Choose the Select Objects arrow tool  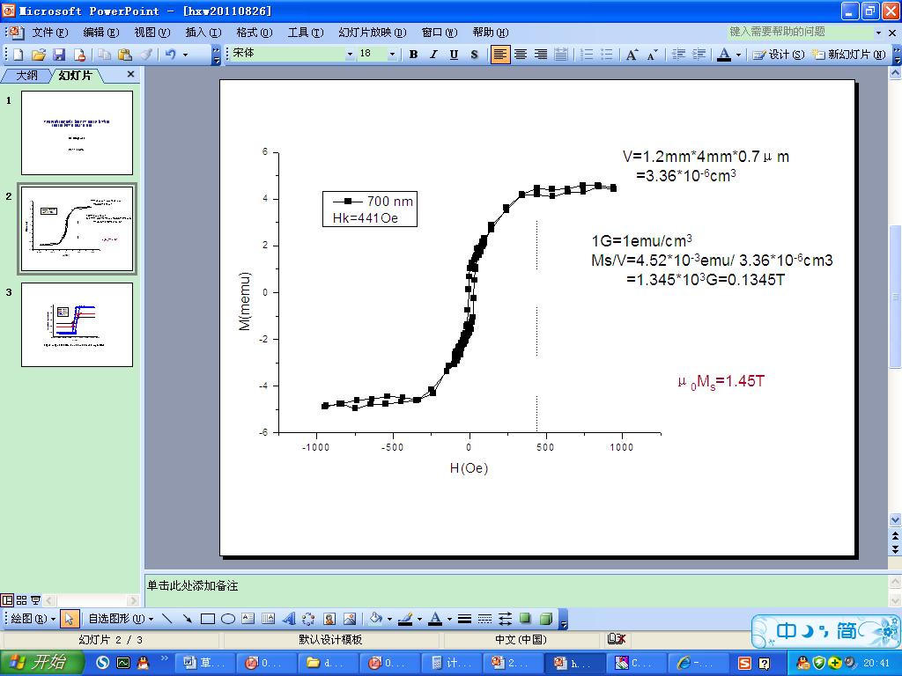pyautogui.click(x=69, y=619)
